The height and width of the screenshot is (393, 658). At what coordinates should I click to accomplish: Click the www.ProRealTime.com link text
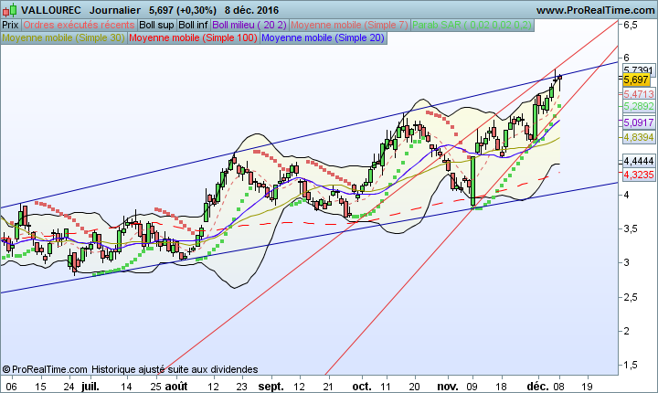(596, 10)
